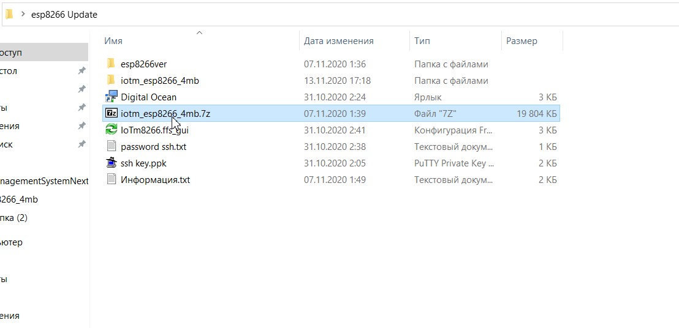Click the folder icon in address bar
Viewport: 679px width, 328px height.
pyautogui.click(x=9, y=14)
